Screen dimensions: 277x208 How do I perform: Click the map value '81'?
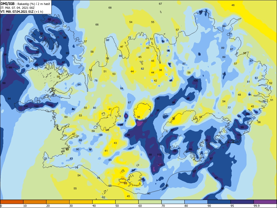(248, 82)
